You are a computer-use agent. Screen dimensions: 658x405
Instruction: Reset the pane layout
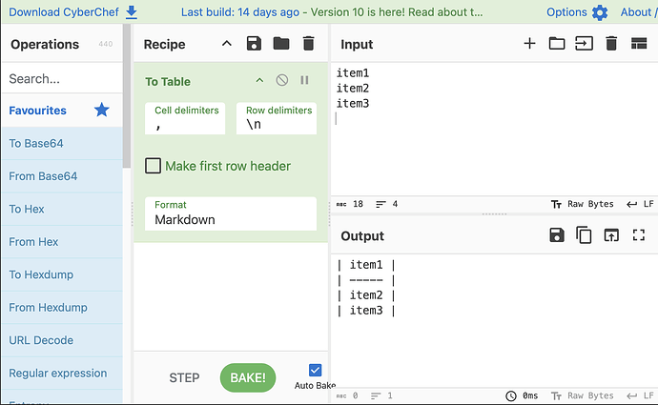tap(639, 43)
